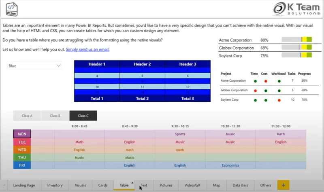Click Globex Corporation progress bar

[297, 47]
